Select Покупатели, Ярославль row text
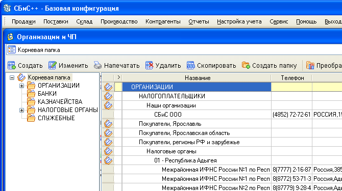Viewport: 342px width, 191px height. (x=170, y=124)
